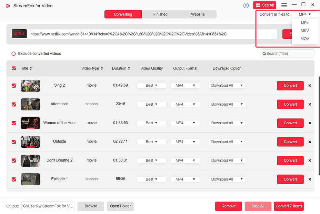Remove Aftershock row using X icon
This screenshot has height=214, width=320.
[x=310, y=104]
